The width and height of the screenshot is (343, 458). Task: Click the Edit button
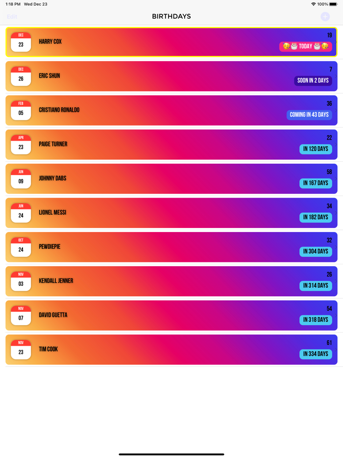(12, 17)
